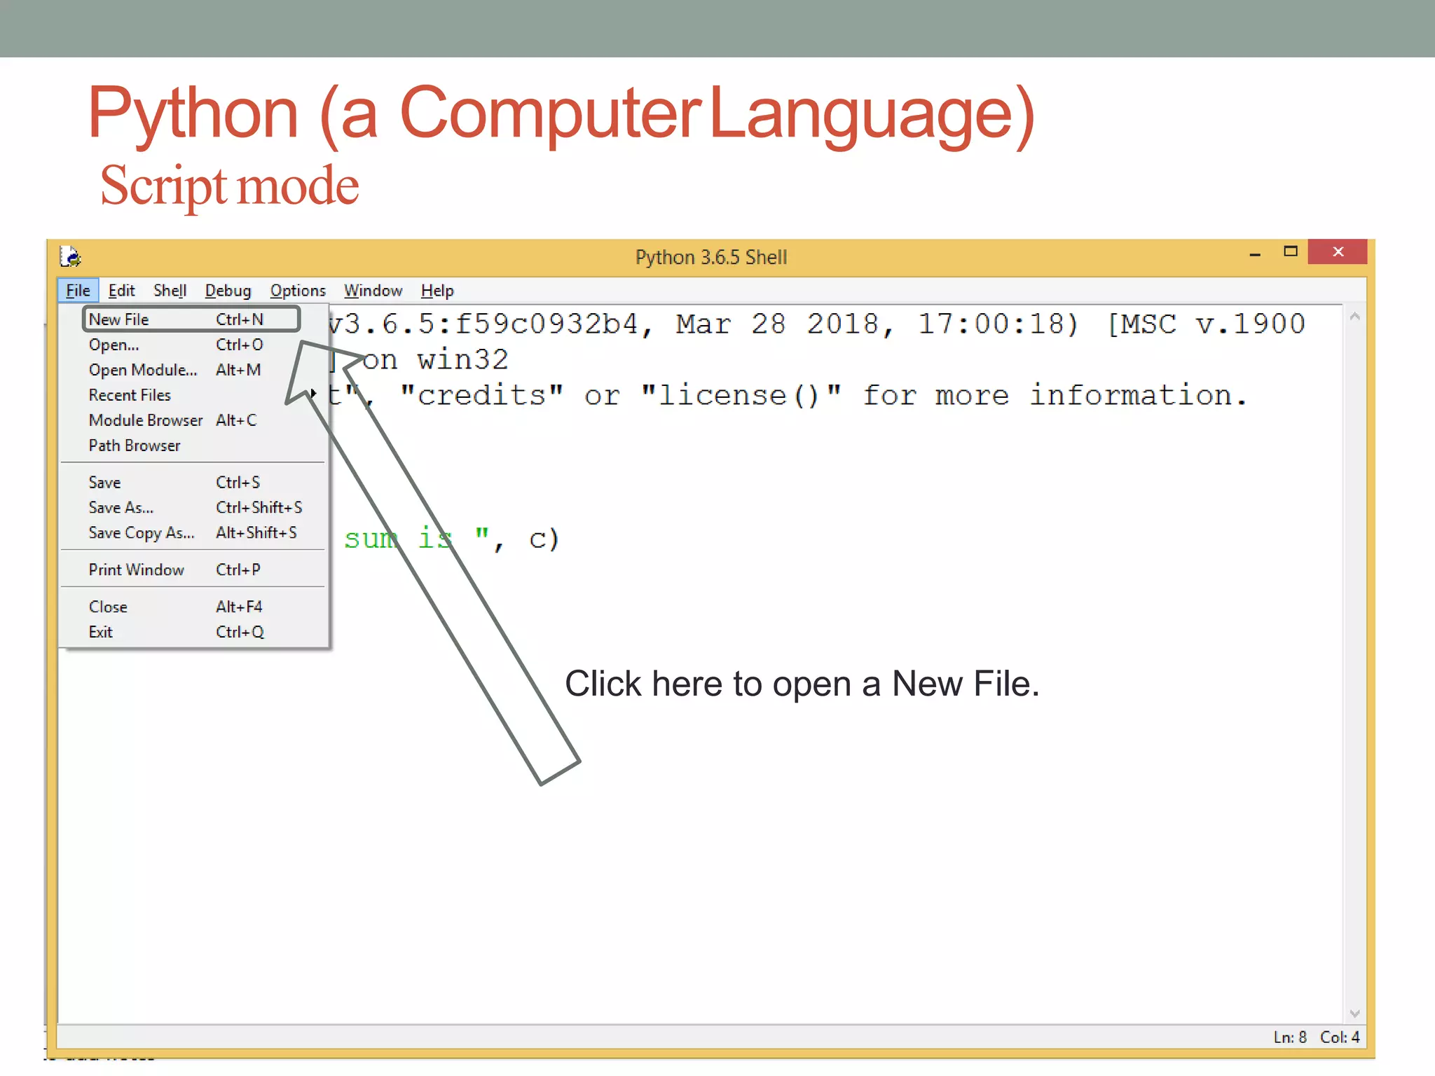The image size is (1435, 1076).
Task: Open the Help menu
Action: point(437,291)
